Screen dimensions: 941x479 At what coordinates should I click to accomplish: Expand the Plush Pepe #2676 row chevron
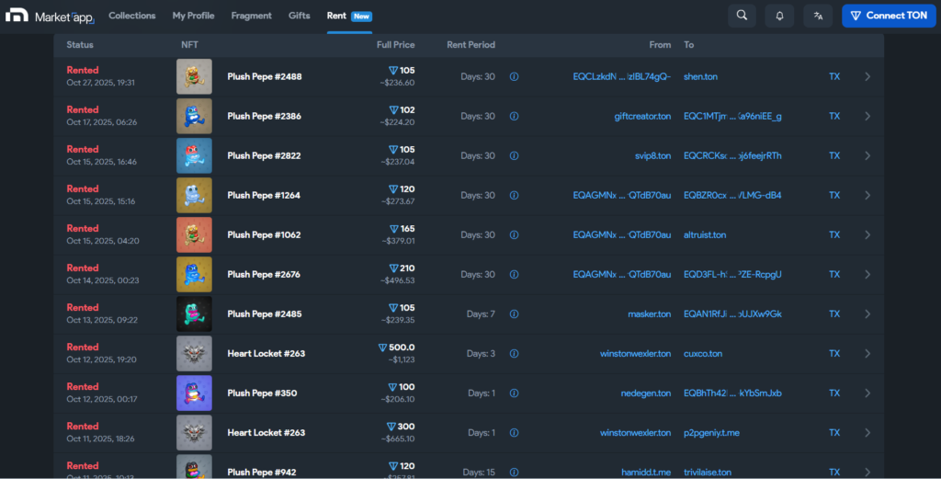point(867,275)
